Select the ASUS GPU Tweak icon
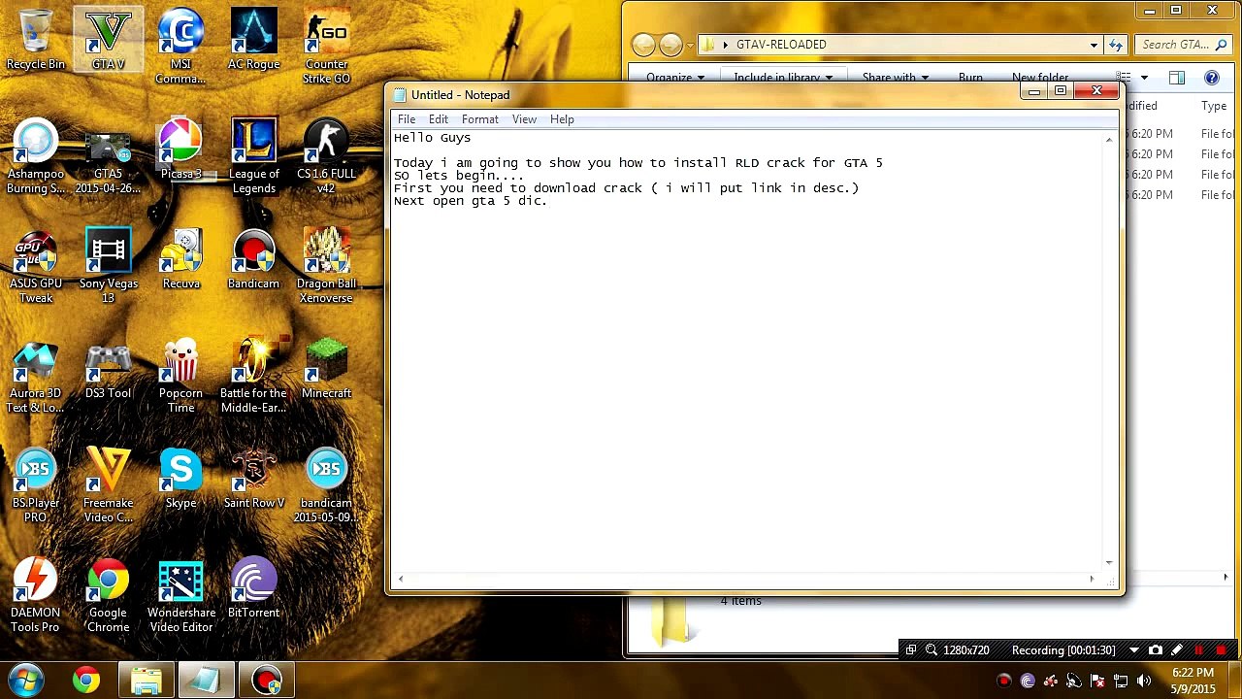 point(36,266)
